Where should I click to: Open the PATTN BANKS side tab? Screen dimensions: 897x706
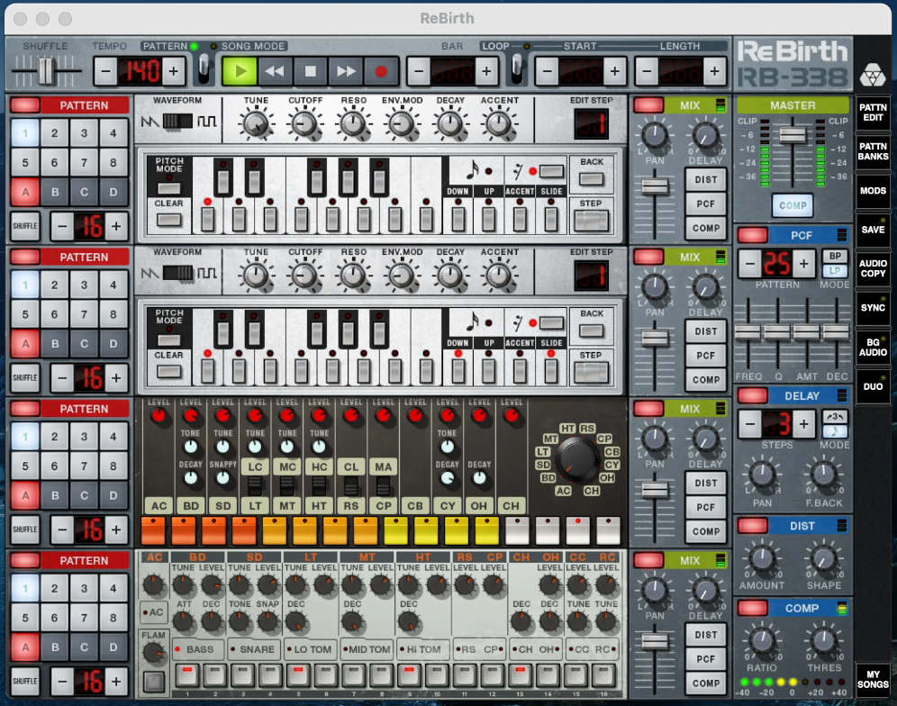pos(873,151)
